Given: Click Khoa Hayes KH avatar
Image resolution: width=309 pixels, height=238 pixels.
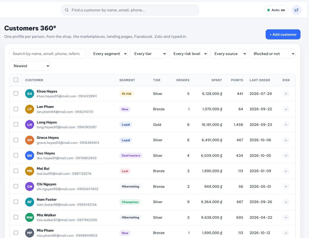Looking at the screenshot, I should [30, 94].
